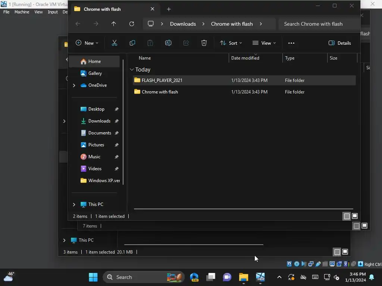
Task: Expand the breadcrumb chevron after Chrome with flash
Action: click(x=261, y=24)
